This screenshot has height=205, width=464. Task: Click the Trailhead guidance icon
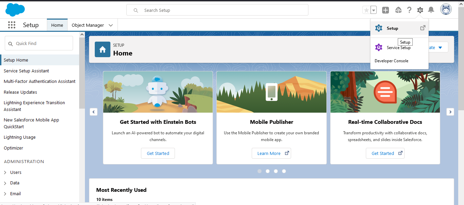[398, 10]
